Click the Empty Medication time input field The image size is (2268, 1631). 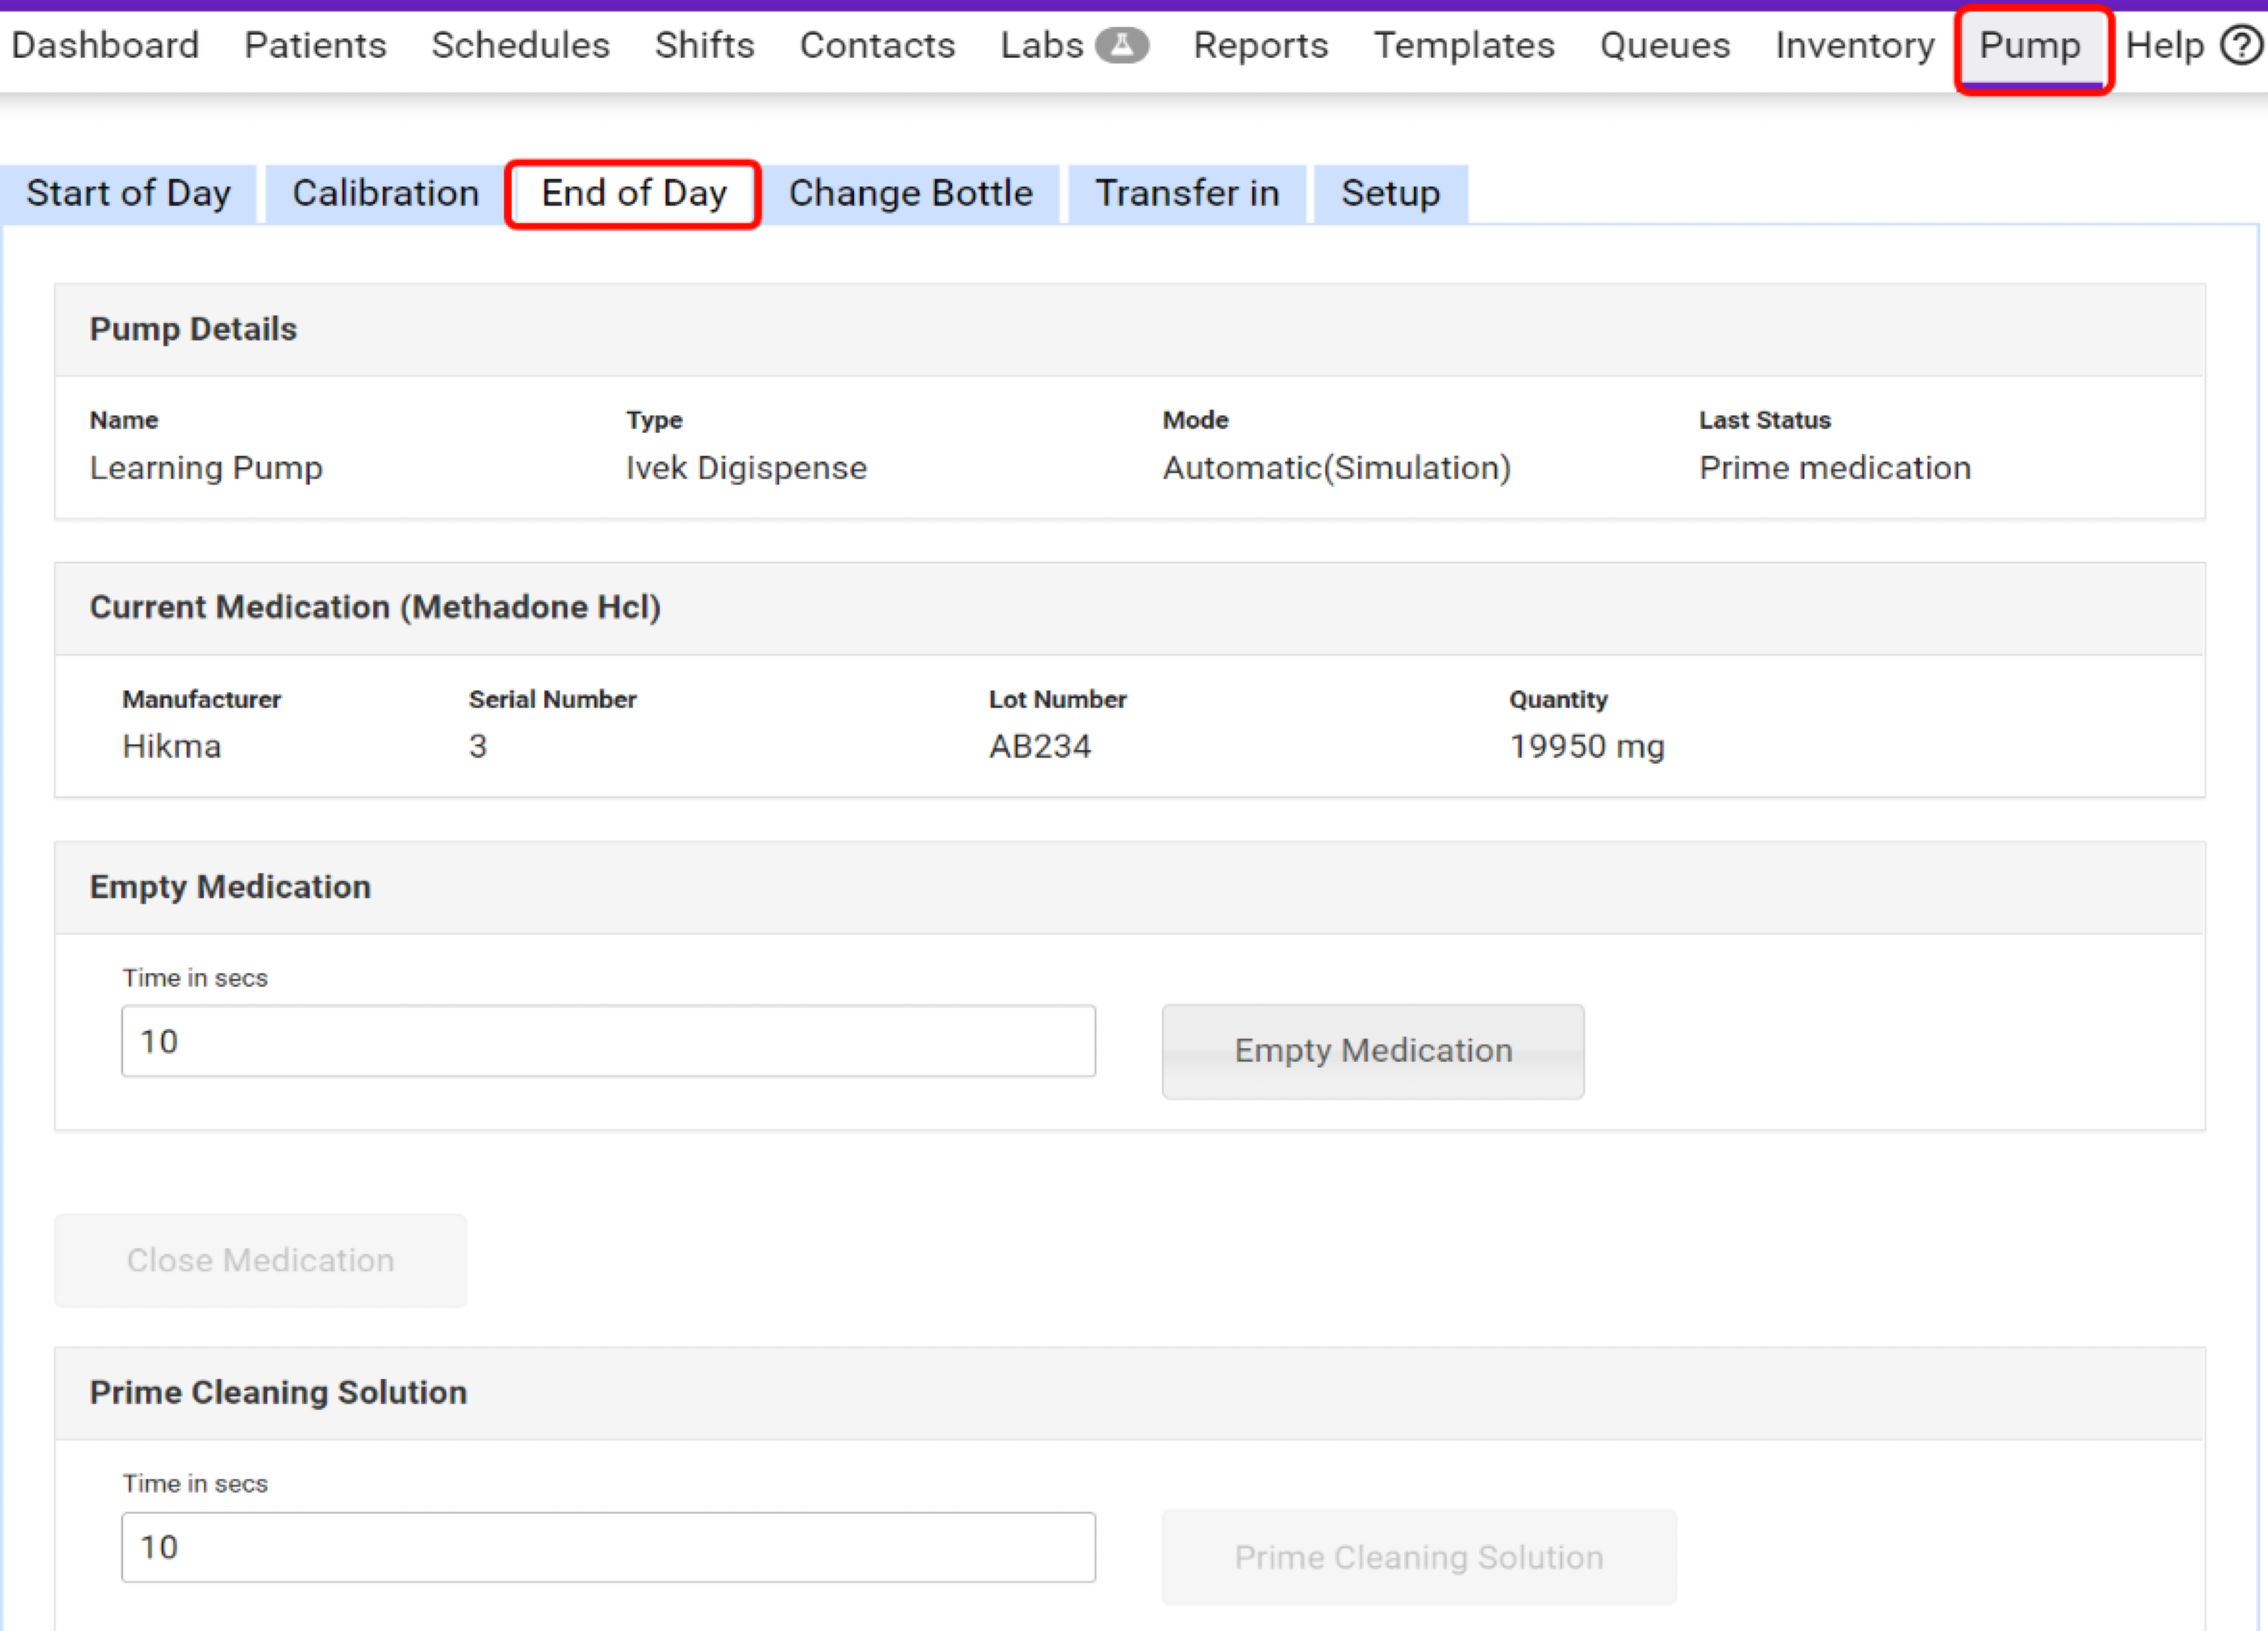pos(608,1041)
